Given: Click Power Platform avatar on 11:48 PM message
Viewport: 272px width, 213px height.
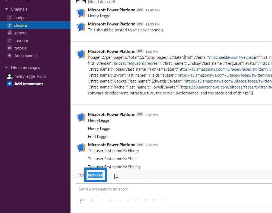Looking at the screenshot, I should click(x=81, y=13).
